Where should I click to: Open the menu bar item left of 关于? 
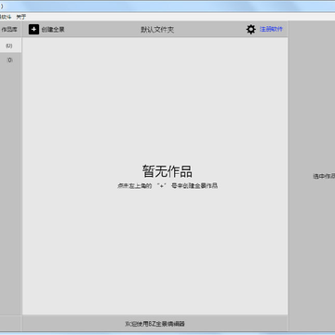click(6, 17)
